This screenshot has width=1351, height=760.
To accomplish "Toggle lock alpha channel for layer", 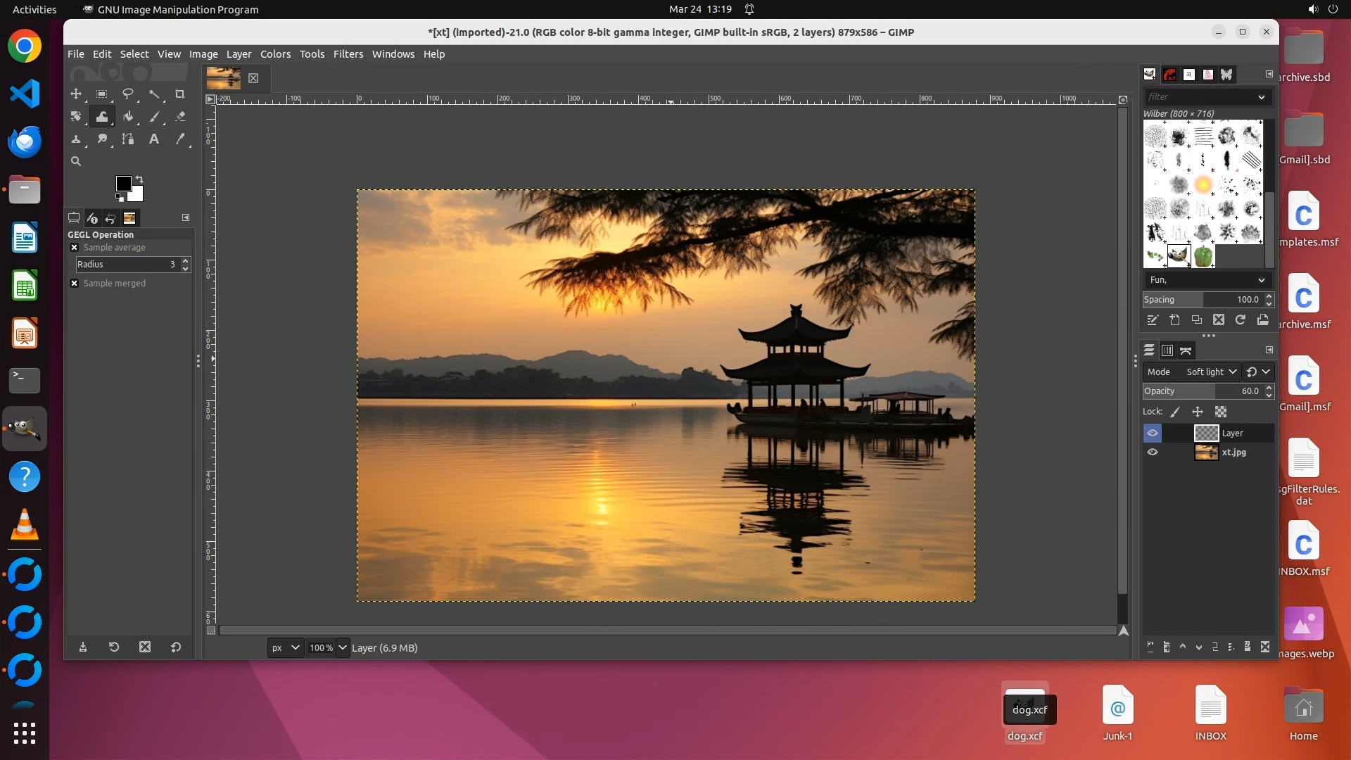I will click(x=1221, y=412).
